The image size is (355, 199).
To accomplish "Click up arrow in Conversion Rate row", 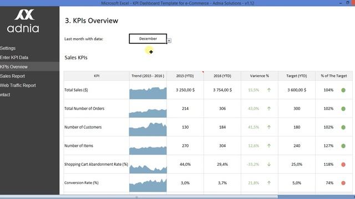I will 269,183.
